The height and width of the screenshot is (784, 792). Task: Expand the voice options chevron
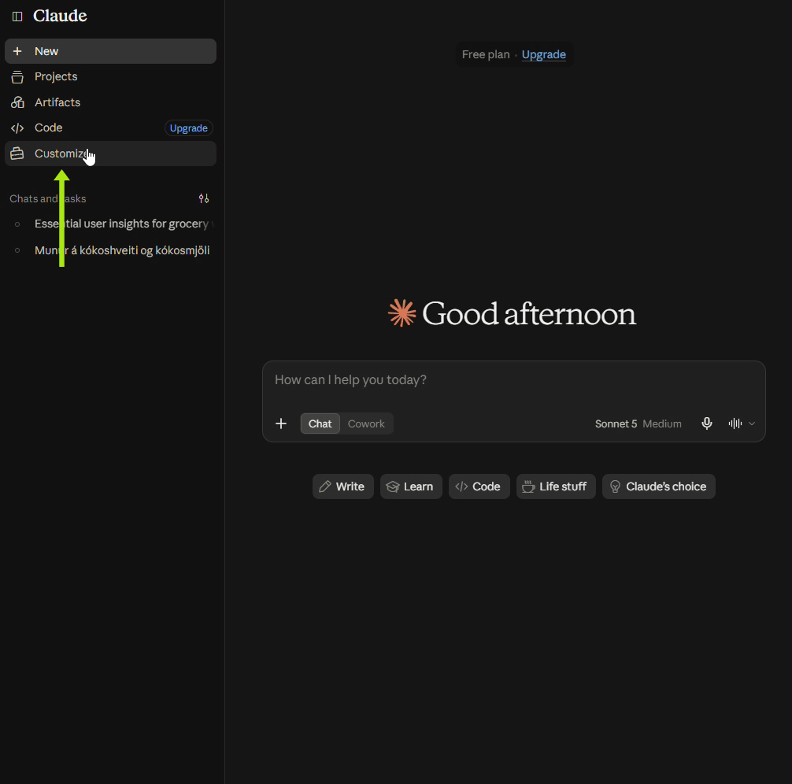[x=752, y=423]
